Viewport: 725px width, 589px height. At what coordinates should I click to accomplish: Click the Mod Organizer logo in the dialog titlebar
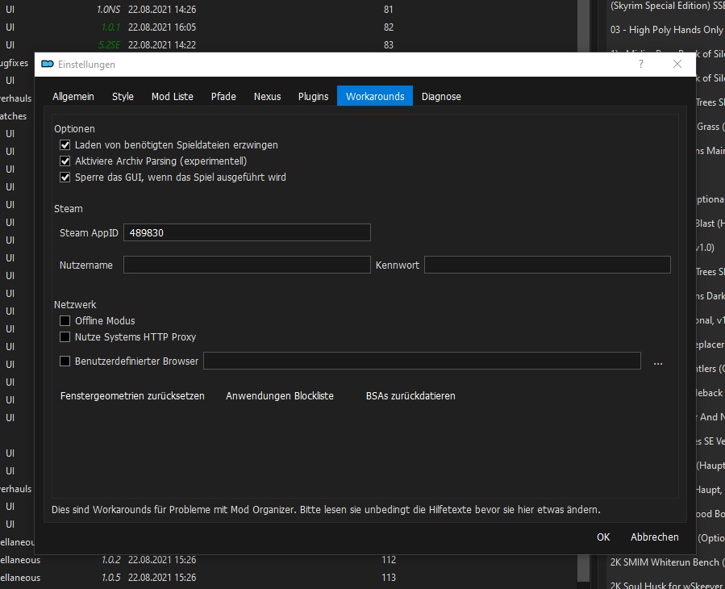pyautogui.click(x=46, y=65)
